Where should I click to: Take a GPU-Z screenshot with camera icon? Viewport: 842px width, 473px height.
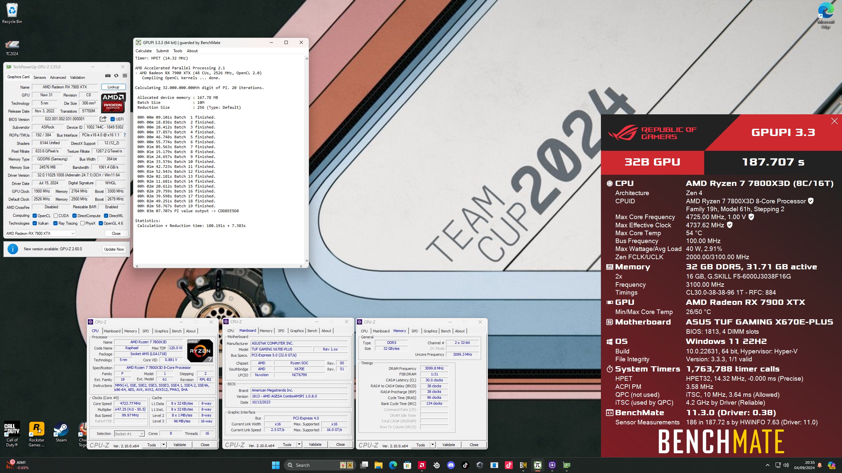tap(108, 76)
